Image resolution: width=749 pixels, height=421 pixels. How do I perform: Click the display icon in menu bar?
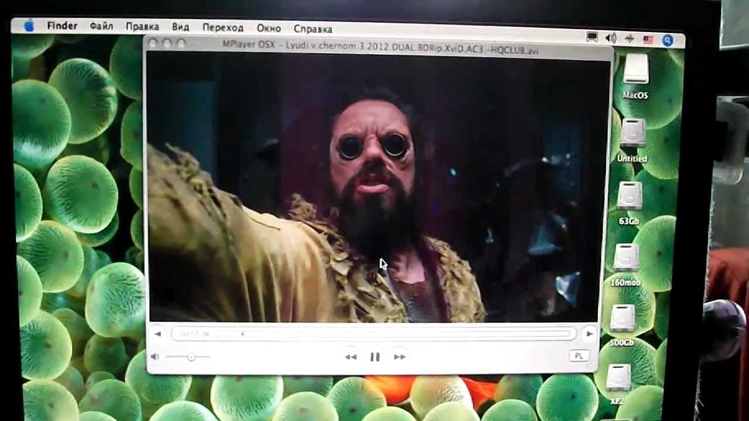pos(592,37)
